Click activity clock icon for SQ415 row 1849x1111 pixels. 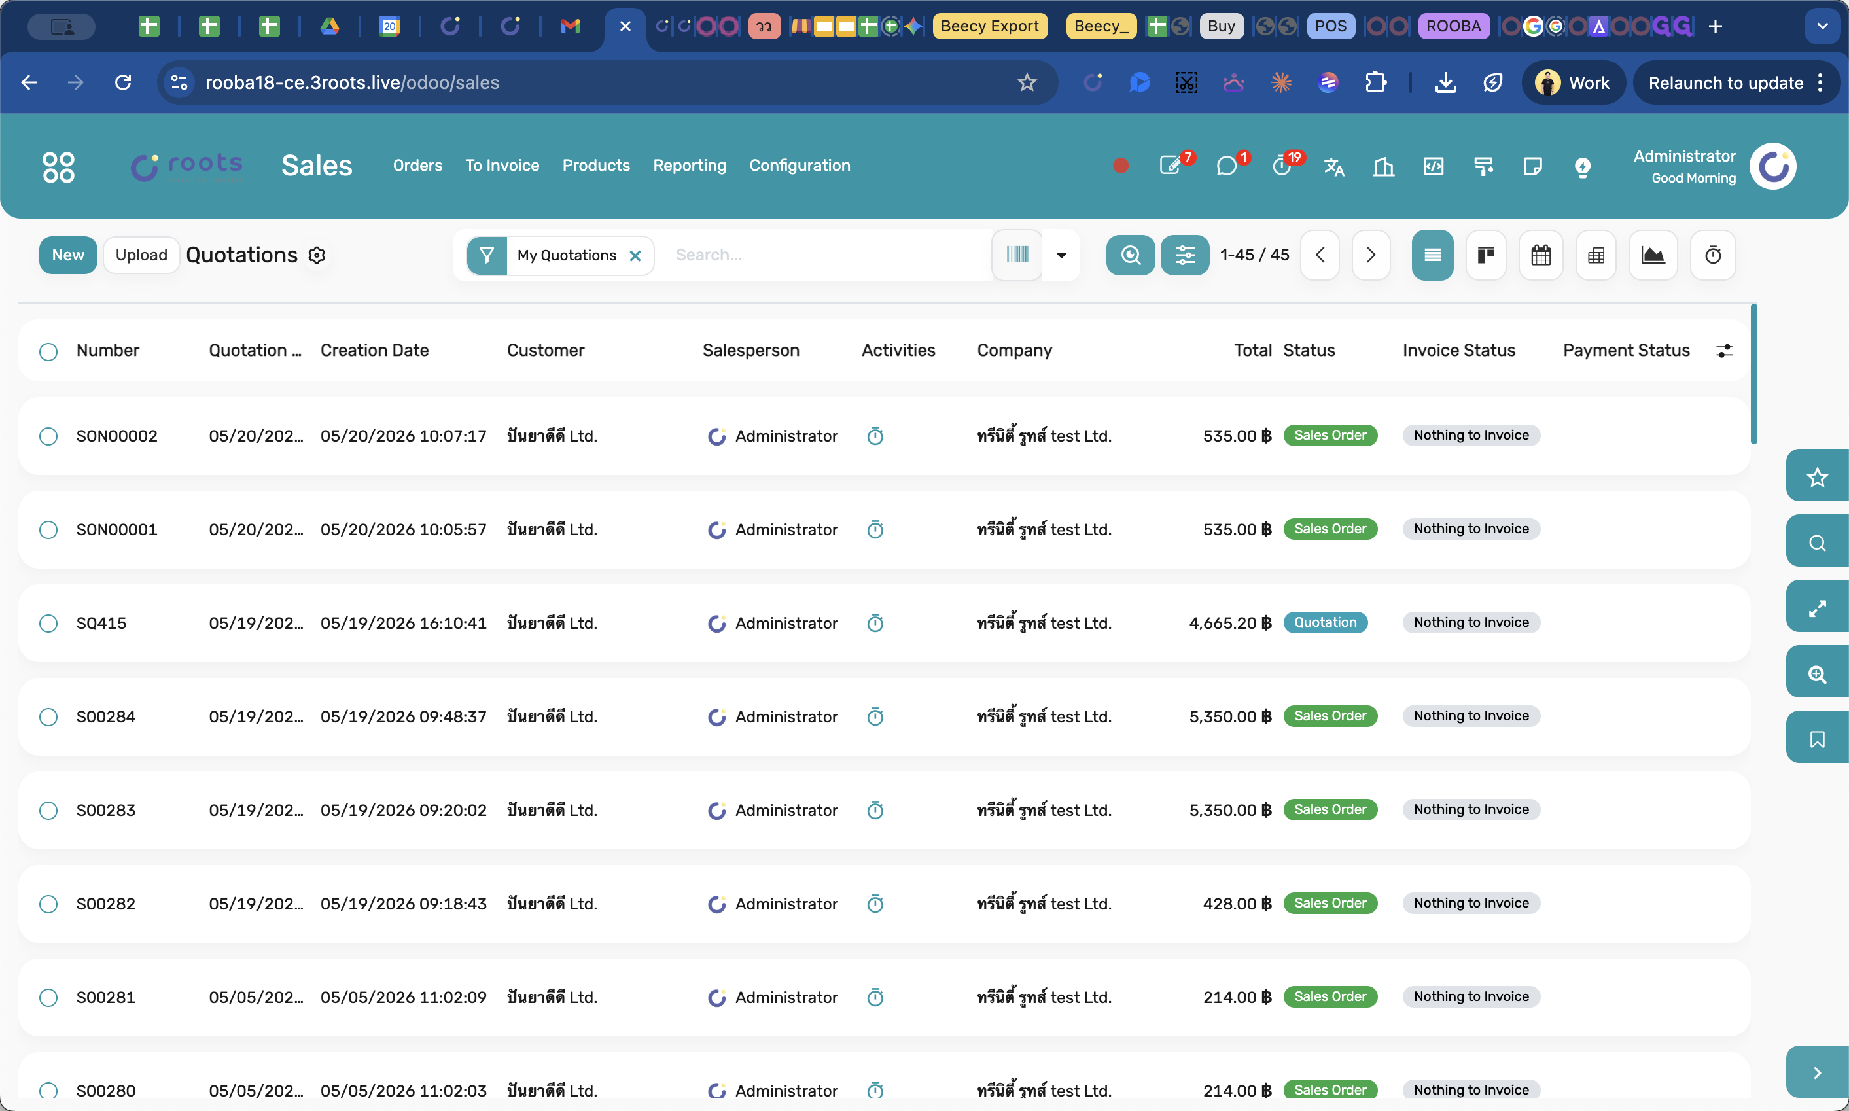point(875,623)
